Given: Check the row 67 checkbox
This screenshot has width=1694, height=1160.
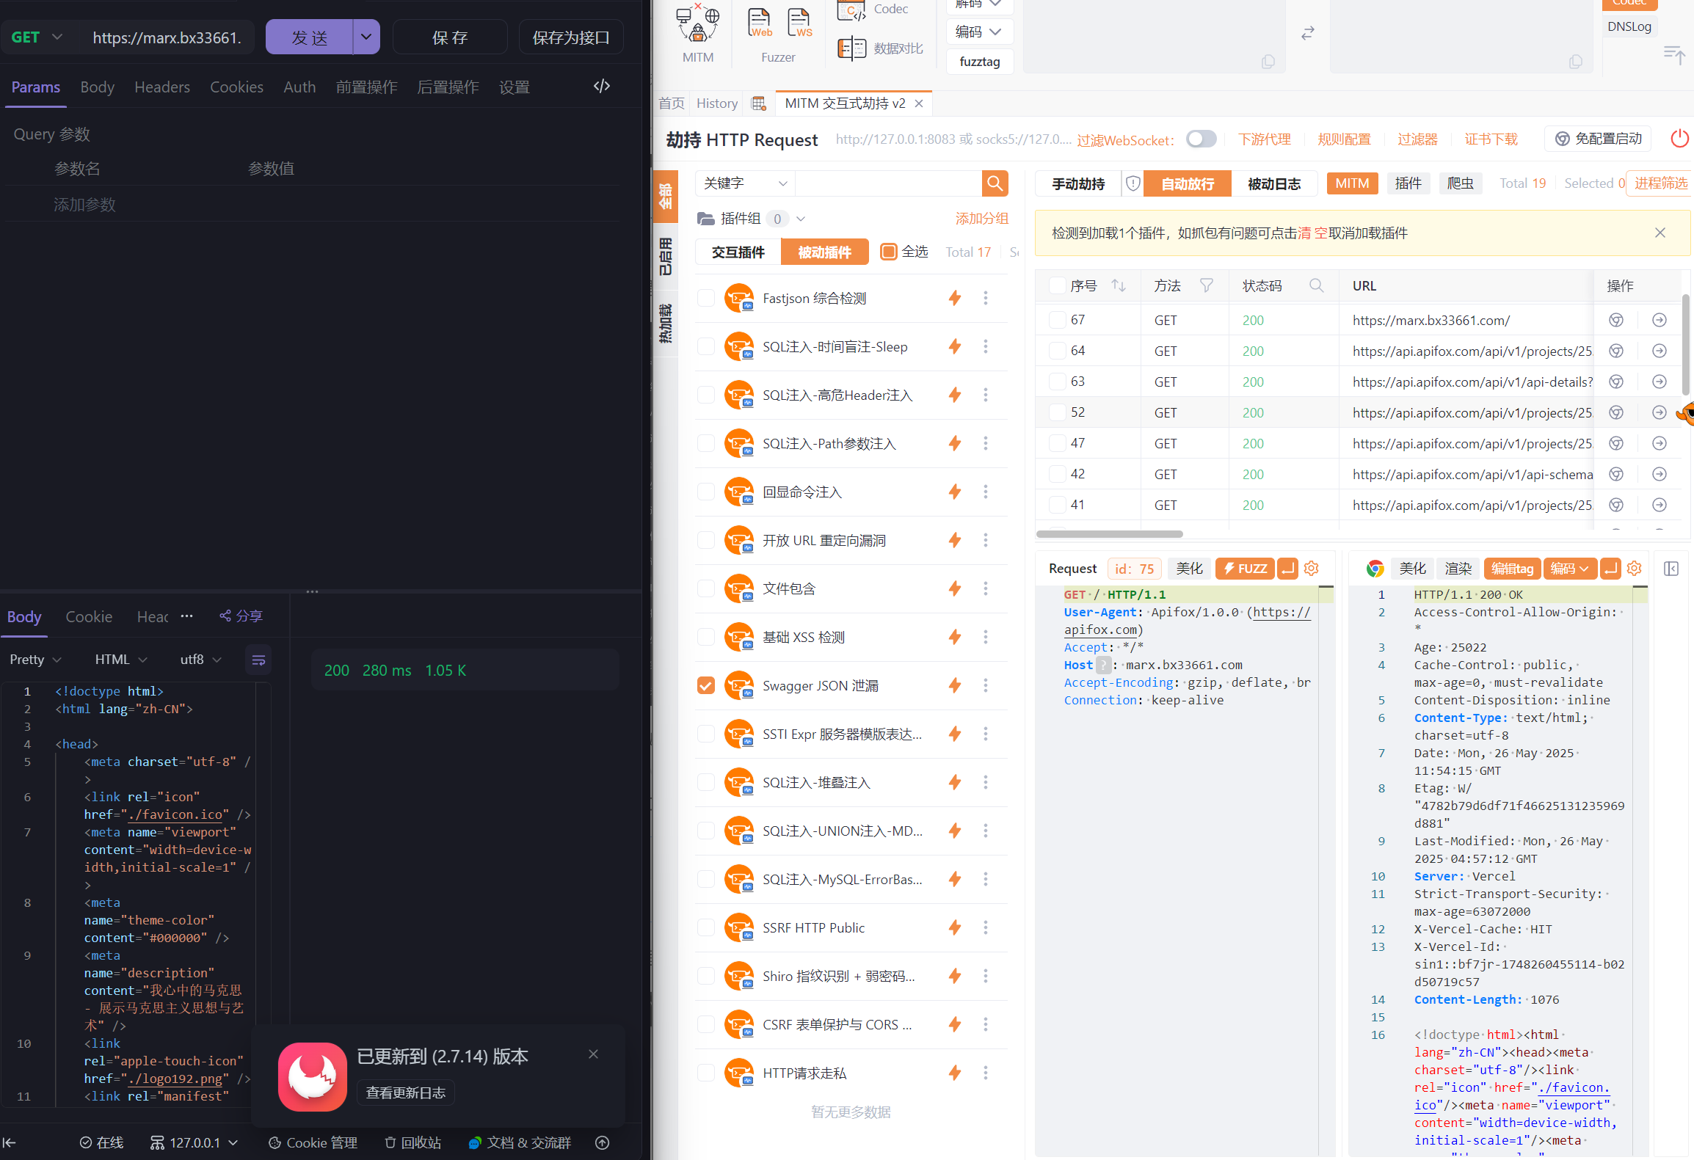Looking at the screenshot, I should point(1057,320).
